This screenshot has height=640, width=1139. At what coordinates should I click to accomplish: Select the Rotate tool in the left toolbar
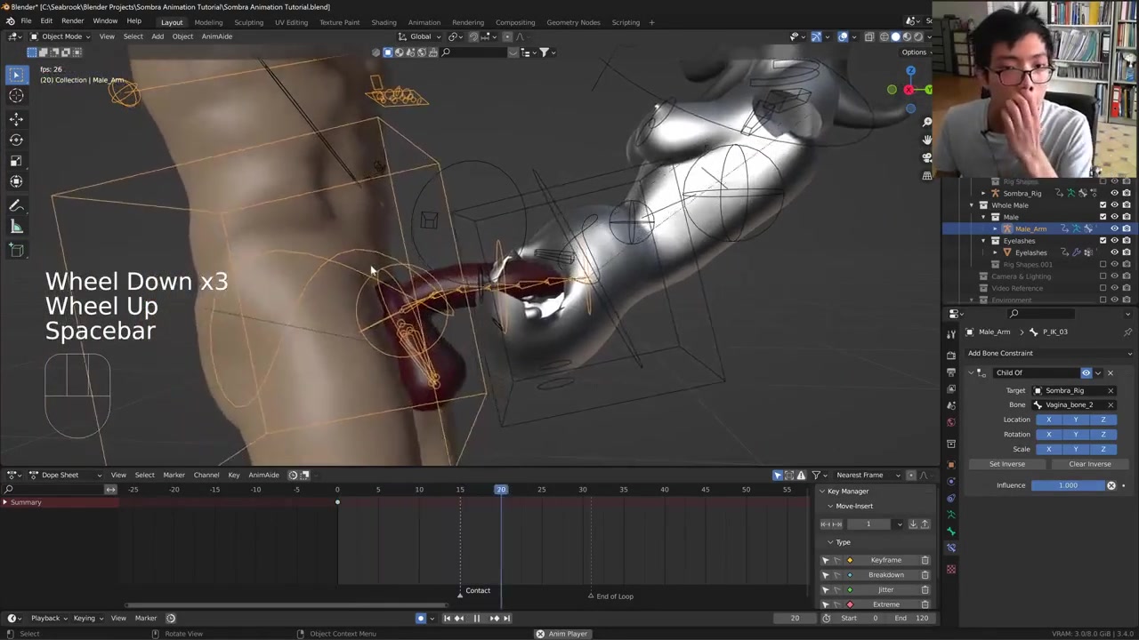point(16,140)
